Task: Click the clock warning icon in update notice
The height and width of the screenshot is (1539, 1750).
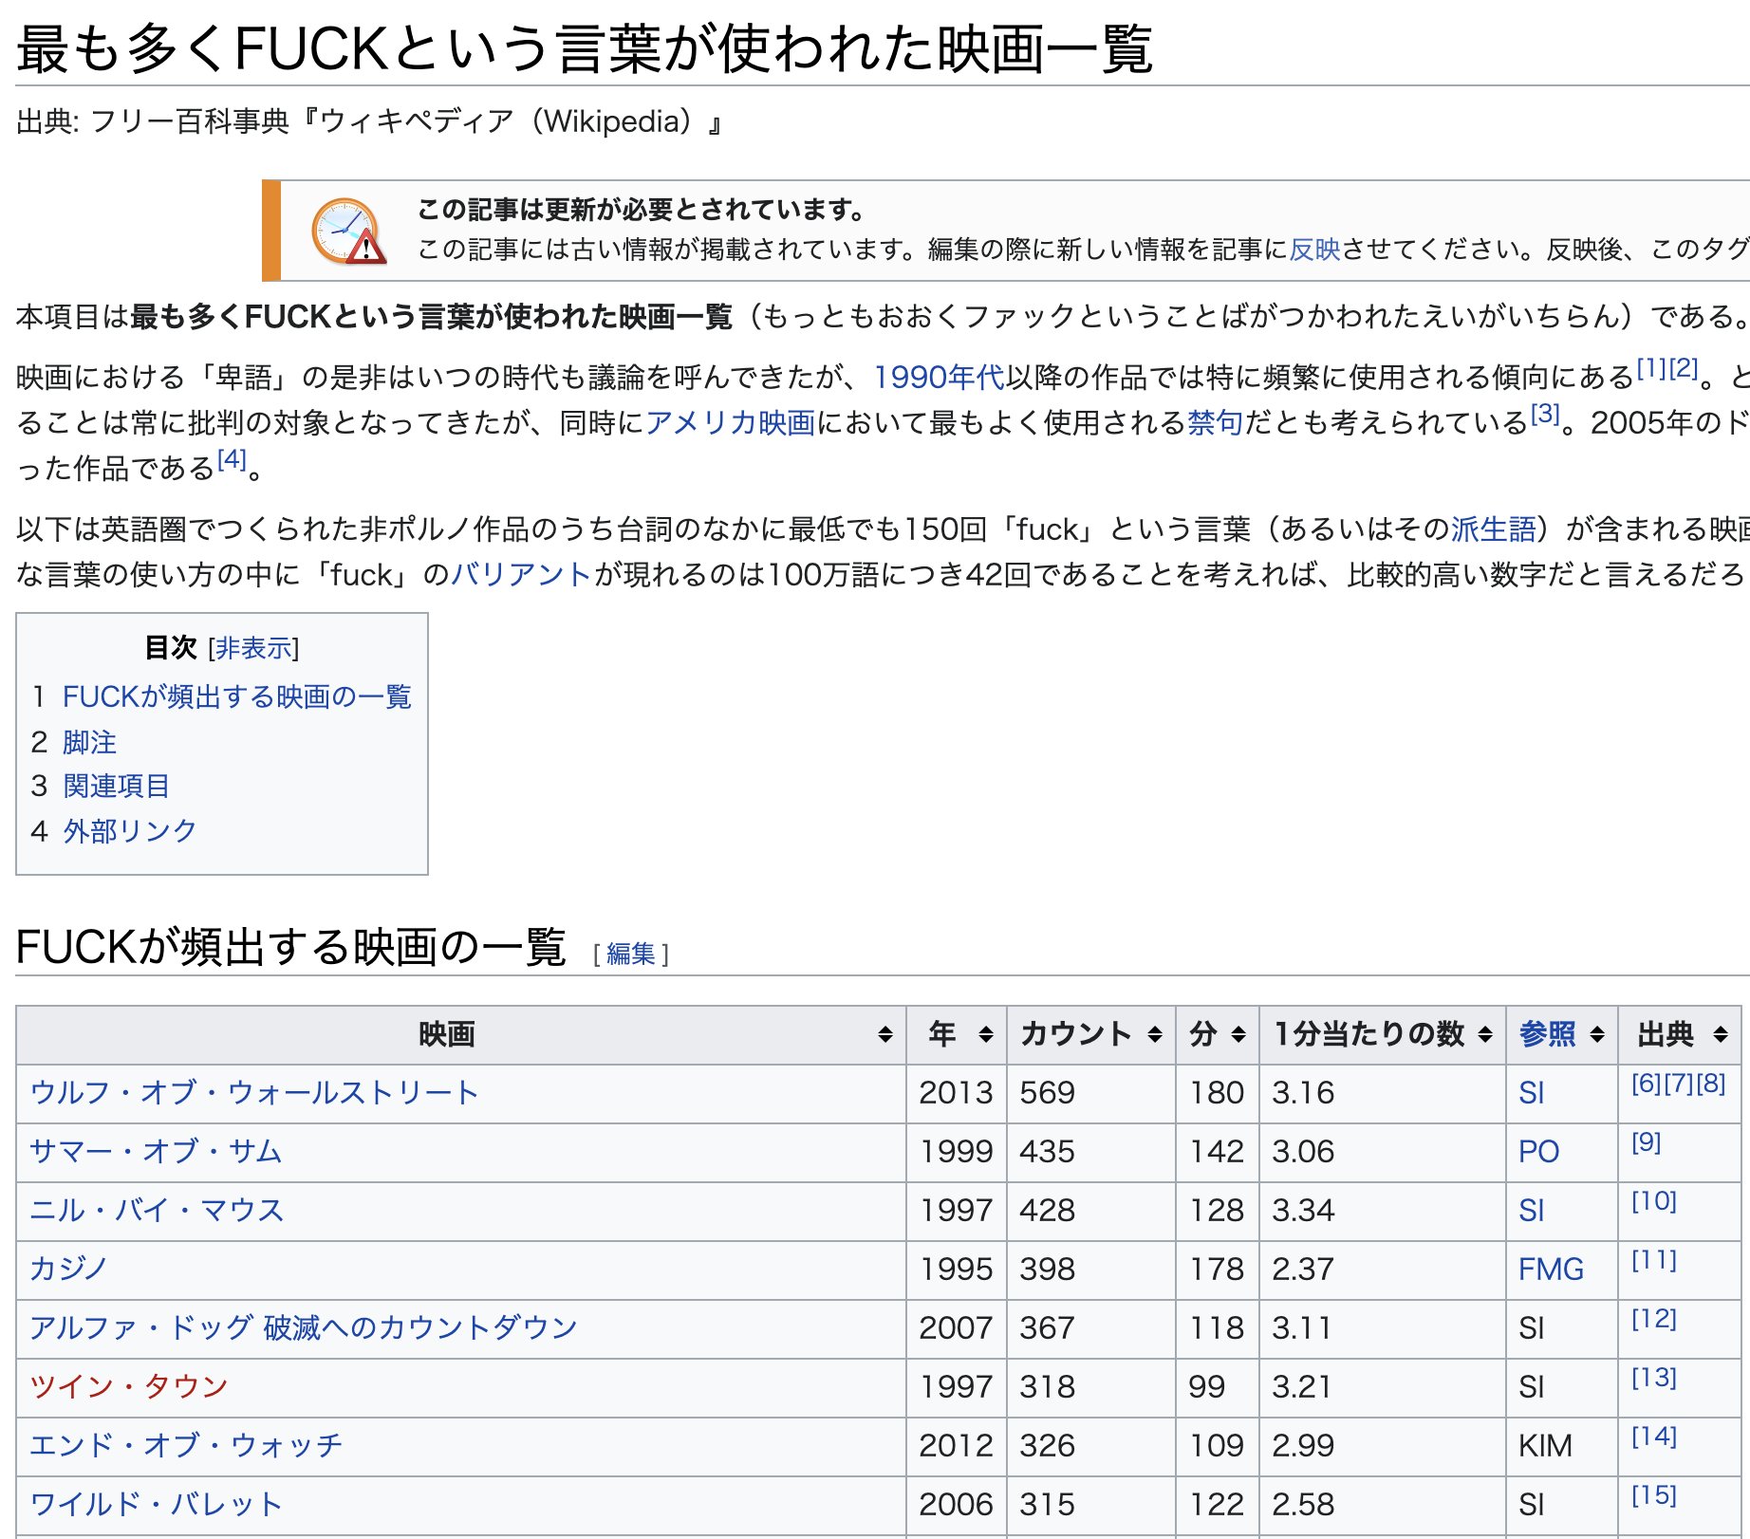Action: tap(347, 231)
